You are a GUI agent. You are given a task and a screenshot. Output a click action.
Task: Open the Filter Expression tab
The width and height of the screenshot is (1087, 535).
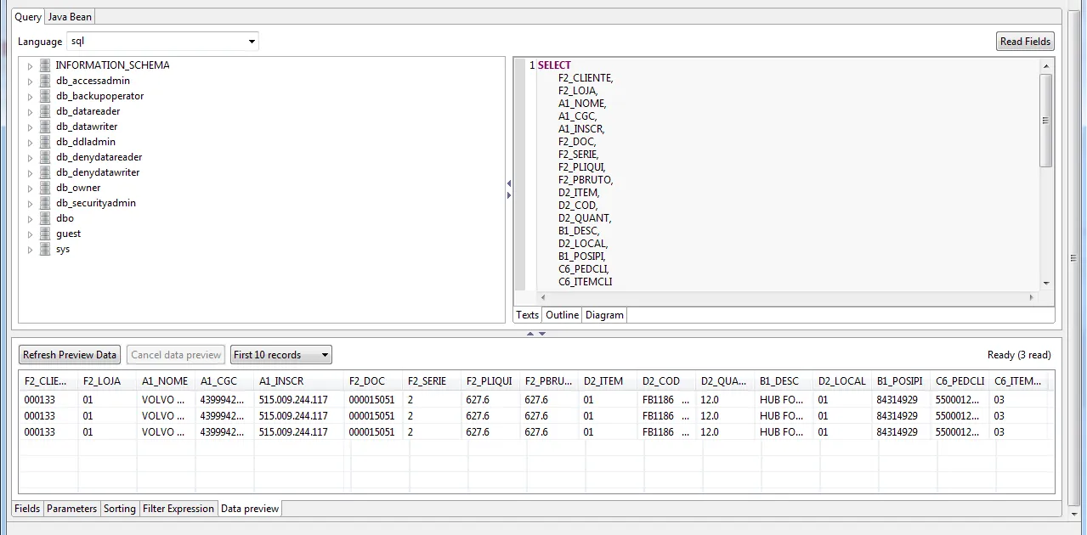click(x=178, y=509)
